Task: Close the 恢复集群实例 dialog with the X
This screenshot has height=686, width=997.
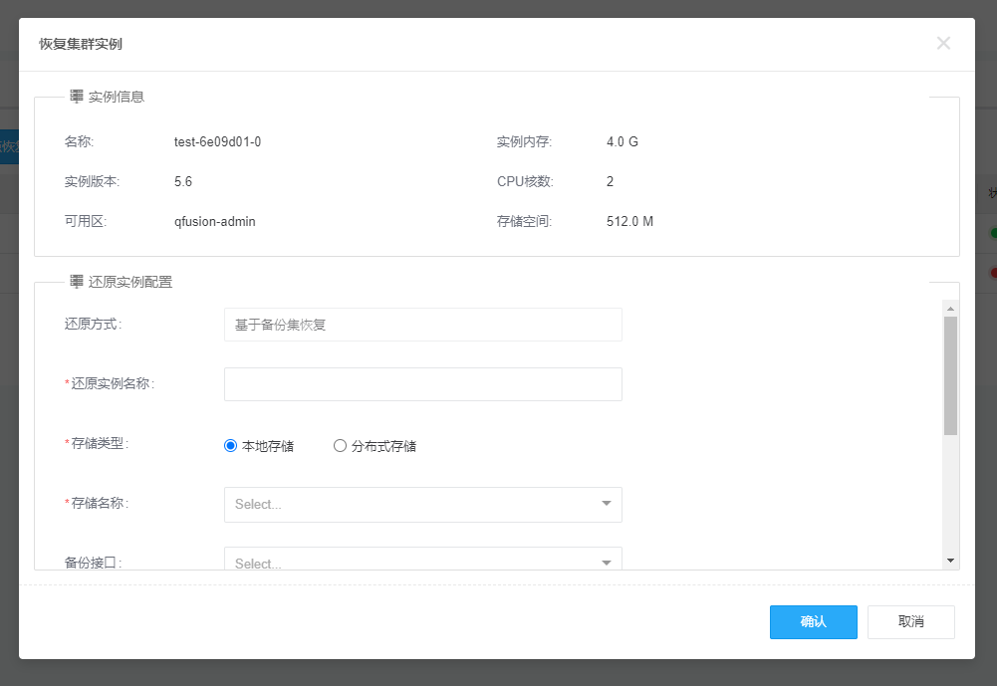Action: [943, 43]
